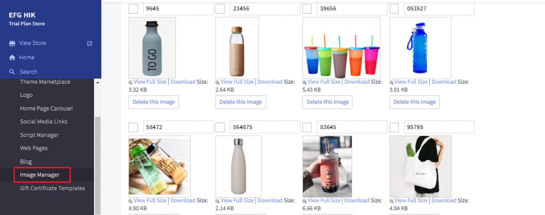The image size is (545, 215).
Task: Click the Search magnifying glass icon
Action: [12, 72]
